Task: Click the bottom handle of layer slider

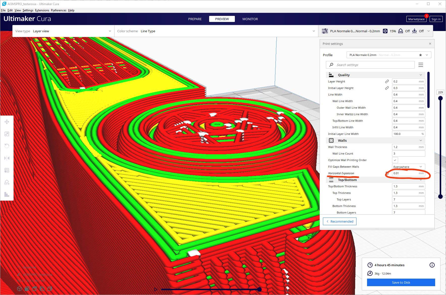Action: (440, 196)
